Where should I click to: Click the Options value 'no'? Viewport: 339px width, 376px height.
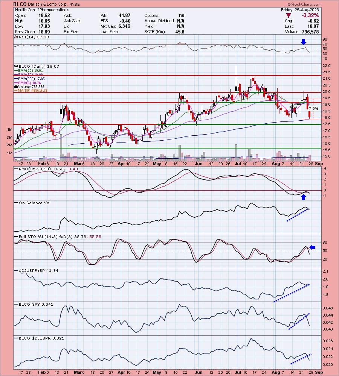[x=182, y=15]
